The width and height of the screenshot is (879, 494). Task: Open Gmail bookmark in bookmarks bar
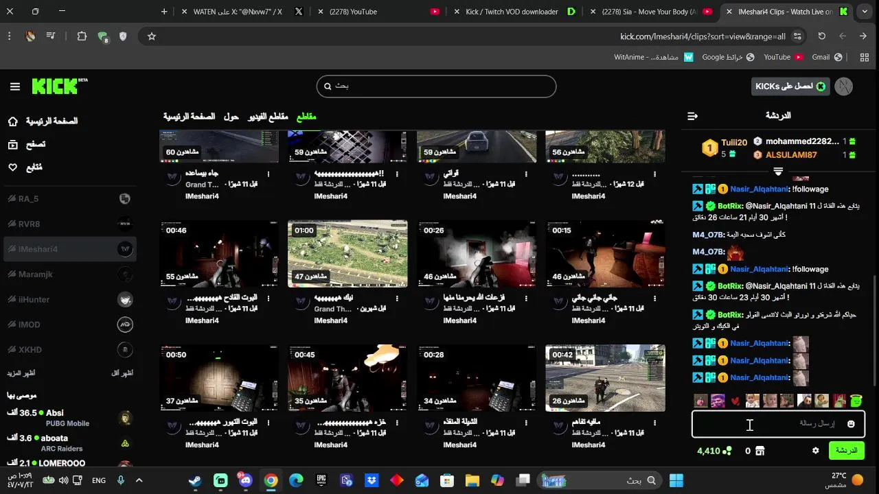(826, 58)
